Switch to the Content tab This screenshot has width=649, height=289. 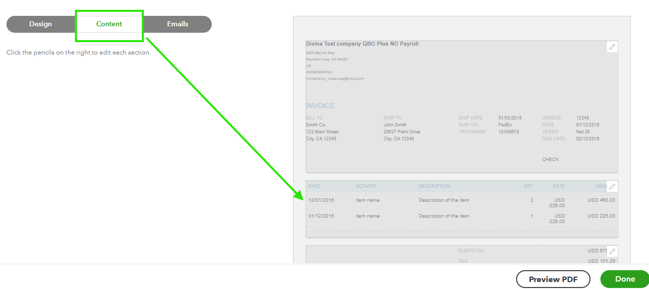[x=109, y=23]
